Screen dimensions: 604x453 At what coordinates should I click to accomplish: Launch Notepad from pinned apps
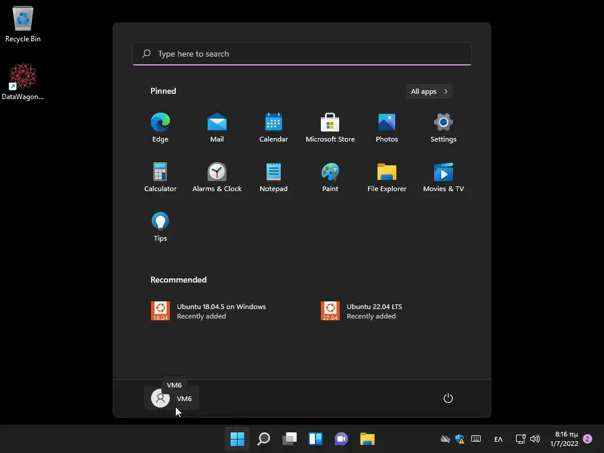pyautogui.click(x=274, y=177)
